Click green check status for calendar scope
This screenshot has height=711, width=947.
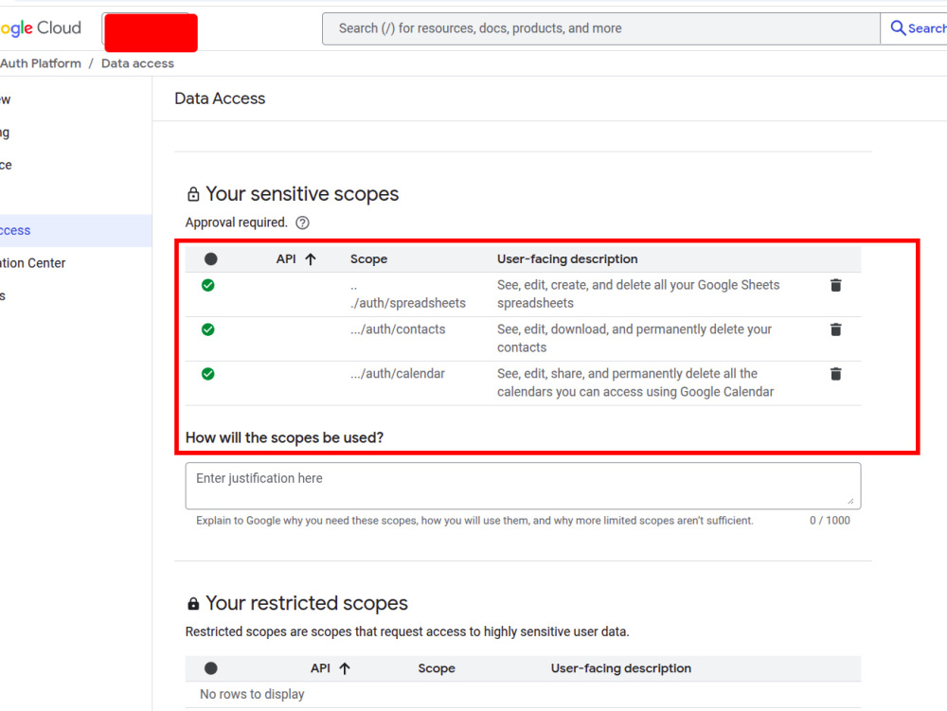tap(207, 374)
